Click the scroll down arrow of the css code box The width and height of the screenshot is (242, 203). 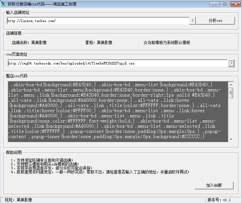tap(231, 139)
